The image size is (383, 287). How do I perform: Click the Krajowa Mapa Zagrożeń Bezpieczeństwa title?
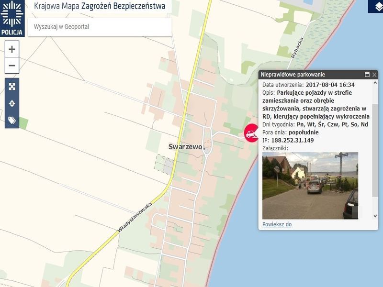click(x=100, y=6)
